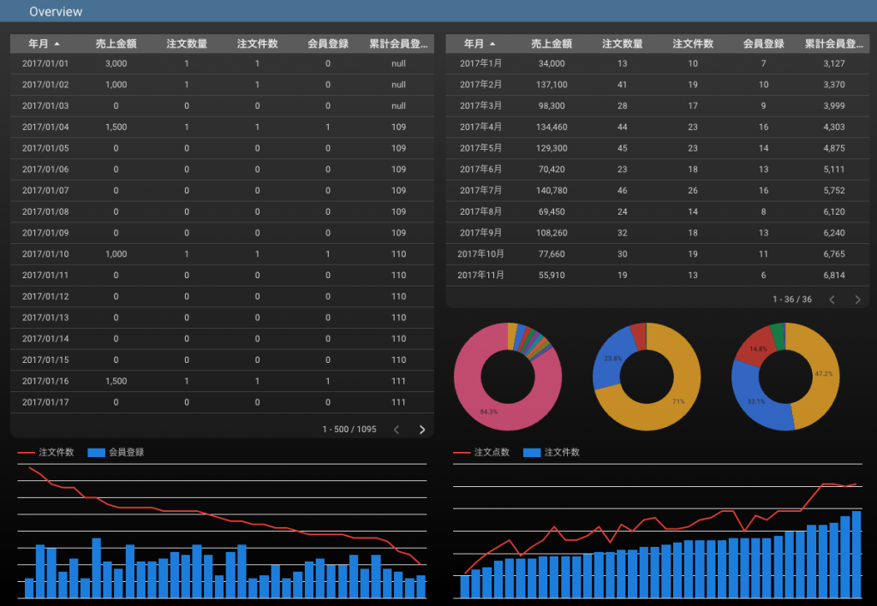Go to previous page of daily table
This screenshot has width=877, height=606.
[x=396, y=430]
